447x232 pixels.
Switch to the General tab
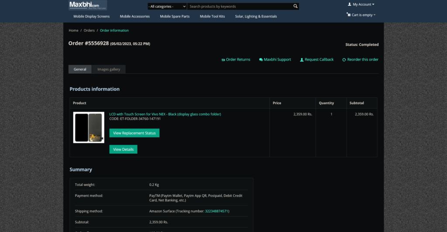(80, 69)
